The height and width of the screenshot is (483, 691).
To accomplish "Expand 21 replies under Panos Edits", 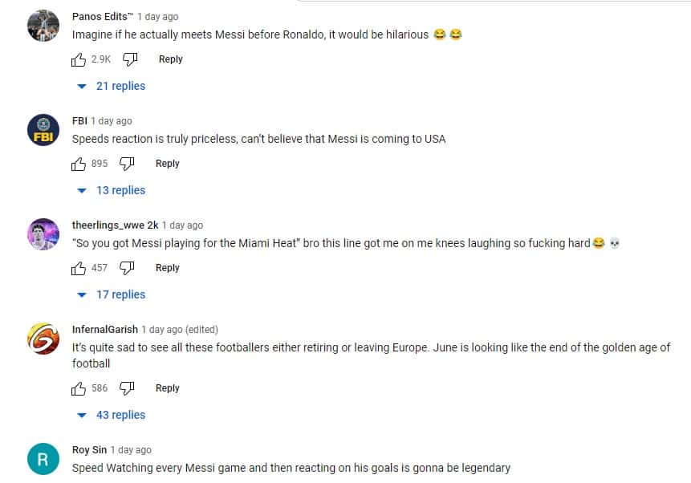I will tap(112, 86).
